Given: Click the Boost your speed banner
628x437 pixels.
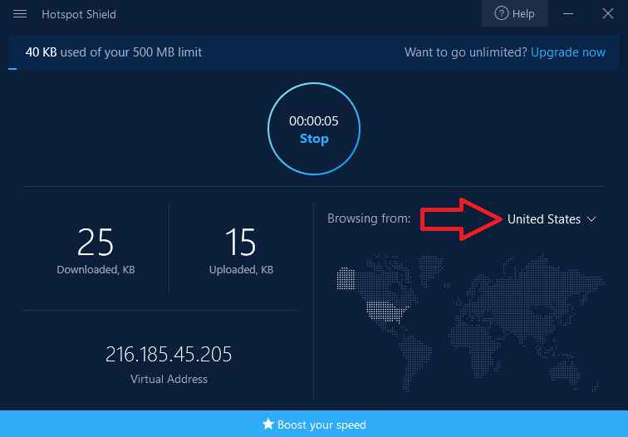Looking at the screenshot, I should 314,424.
